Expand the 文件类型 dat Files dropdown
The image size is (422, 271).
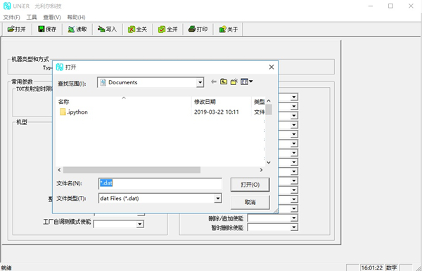[217, 199]
